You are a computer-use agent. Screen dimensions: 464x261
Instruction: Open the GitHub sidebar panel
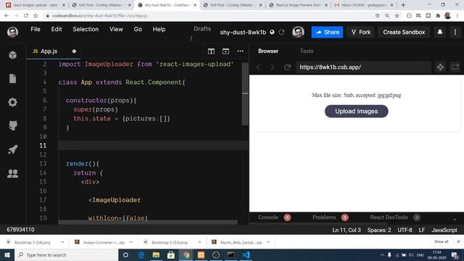tap(12, 125)
